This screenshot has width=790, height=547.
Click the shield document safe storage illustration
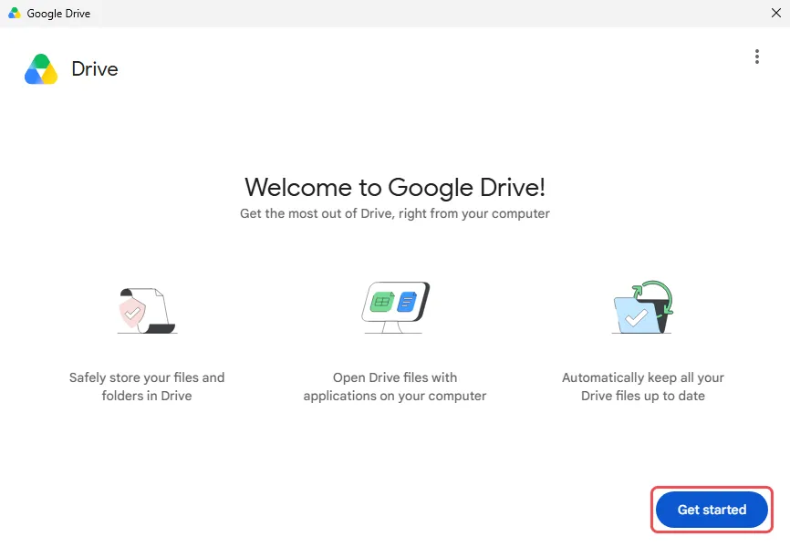pyautogui.click(x=147, y=310)
